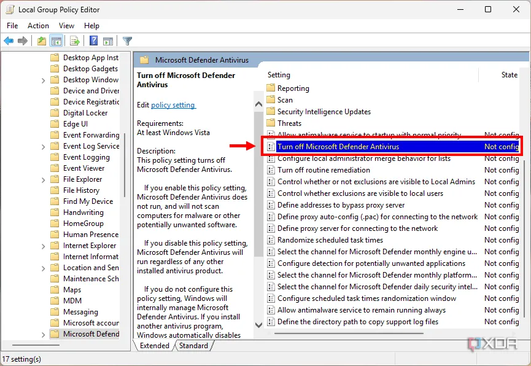The image size is (531, 366).
Task: Select Desktop Gadgets in the tree
Action: tap(90, 69)
